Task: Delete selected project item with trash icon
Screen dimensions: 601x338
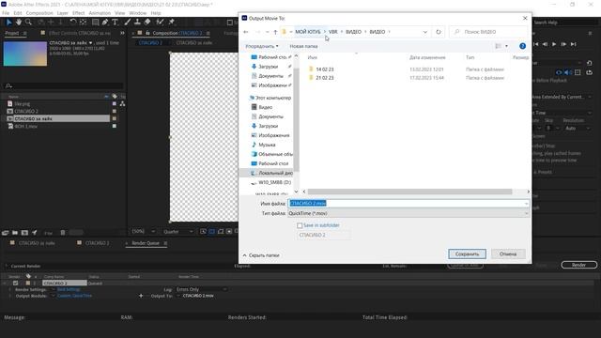Action: tap(63, 233)
